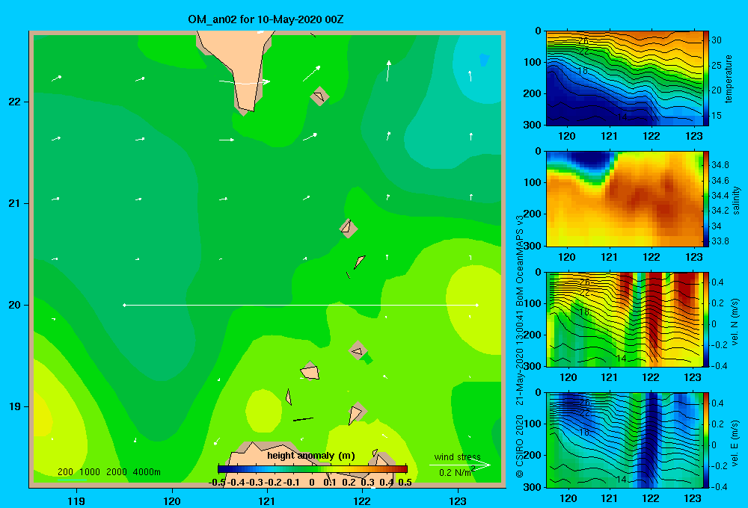Click longitude label '120' below the main map
748x508 pixels.
pyautogui.click(x=172, y=501)
